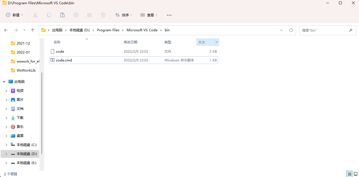
Task: Collapse the 此电脑 tree node
Action: click(x=4, y=81)
